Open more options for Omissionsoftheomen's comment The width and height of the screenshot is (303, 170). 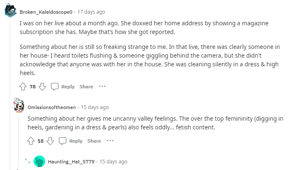pyautogui.click(x=110, y=141)
